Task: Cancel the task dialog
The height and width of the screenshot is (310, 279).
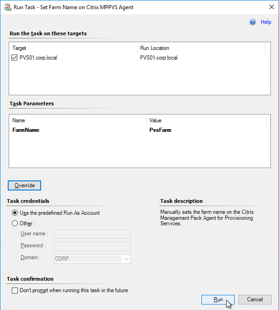Action: pyautogui.click(x=255, y=300)
